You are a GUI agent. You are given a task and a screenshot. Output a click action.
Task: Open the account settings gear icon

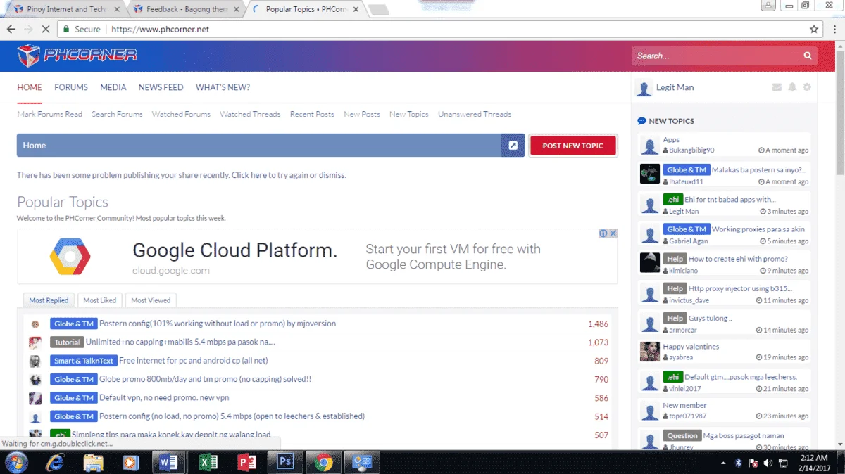click(x=807, y=87)
